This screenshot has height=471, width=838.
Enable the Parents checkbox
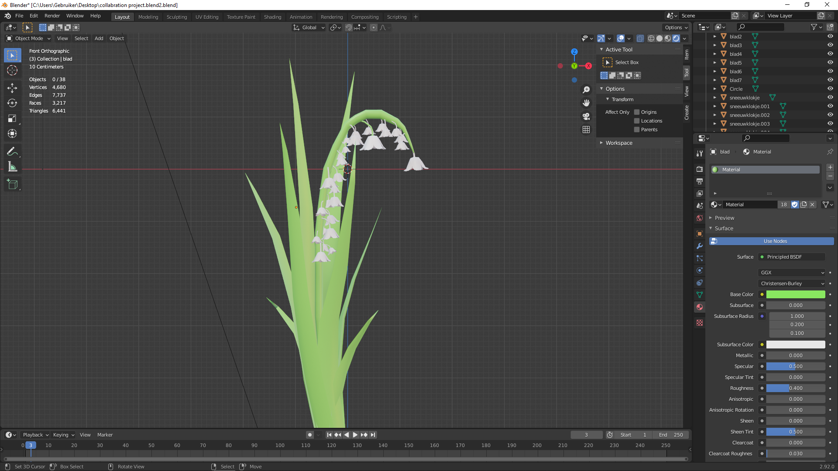[x=637, y=130]
